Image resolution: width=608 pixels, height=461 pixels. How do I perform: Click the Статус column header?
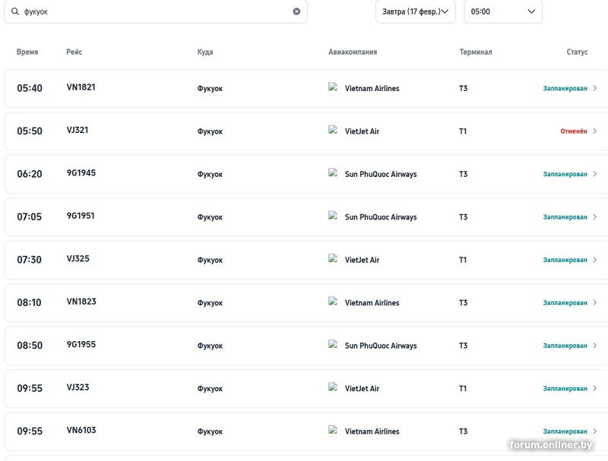(577, 52)
